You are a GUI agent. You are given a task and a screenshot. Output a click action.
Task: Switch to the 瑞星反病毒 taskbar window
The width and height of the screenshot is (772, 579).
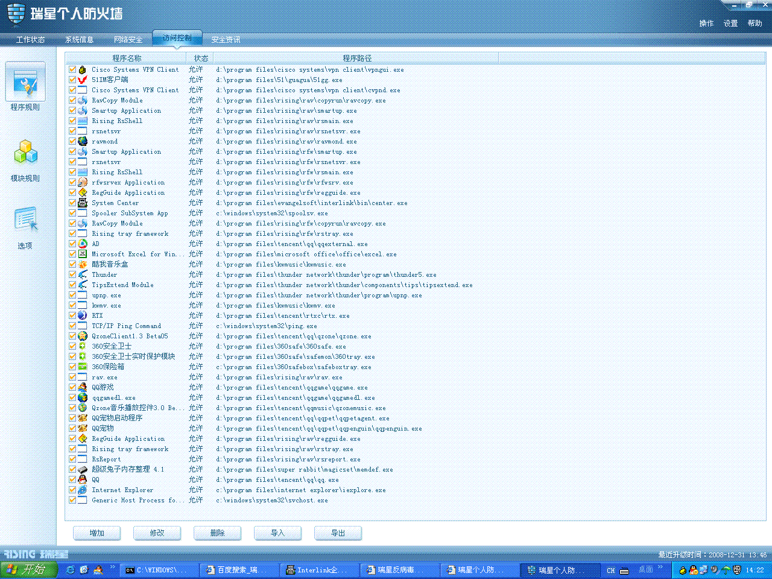(x=400, y=570)
